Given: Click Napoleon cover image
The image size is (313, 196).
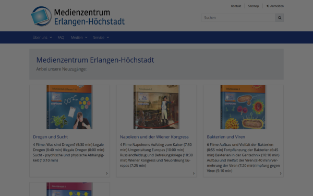Looking at the screenshot, I should [x=156, y=107].
